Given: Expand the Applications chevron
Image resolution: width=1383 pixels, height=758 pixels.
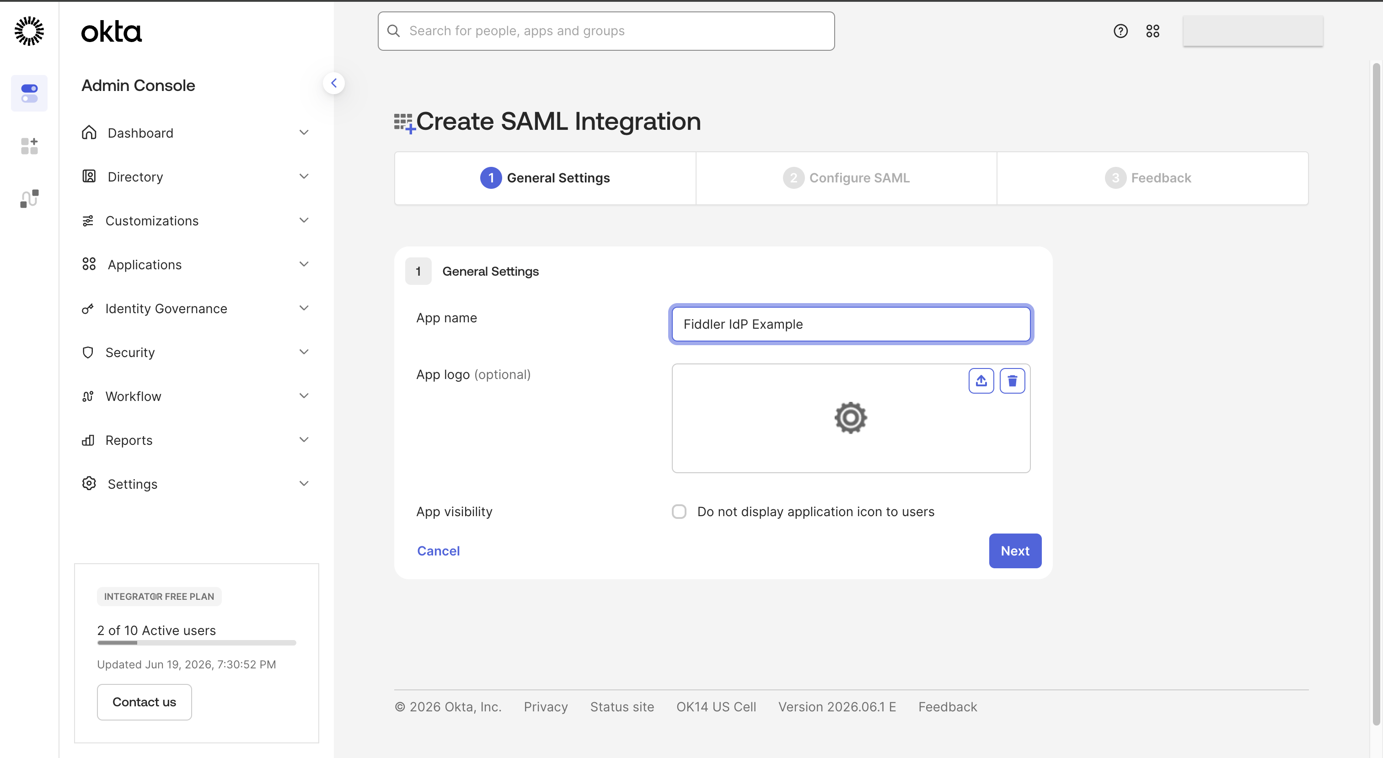Looking at the screenshot, I should [304, 264].
